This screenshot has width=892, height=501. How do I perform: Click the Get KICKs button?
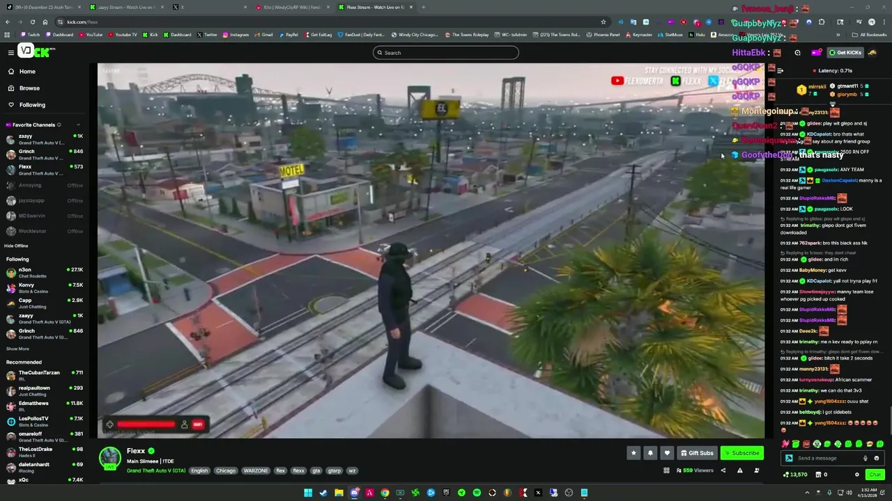point(846,53)
